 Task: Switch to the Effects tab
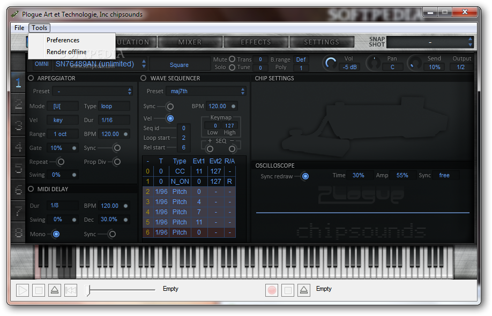[x=256, y=42]
